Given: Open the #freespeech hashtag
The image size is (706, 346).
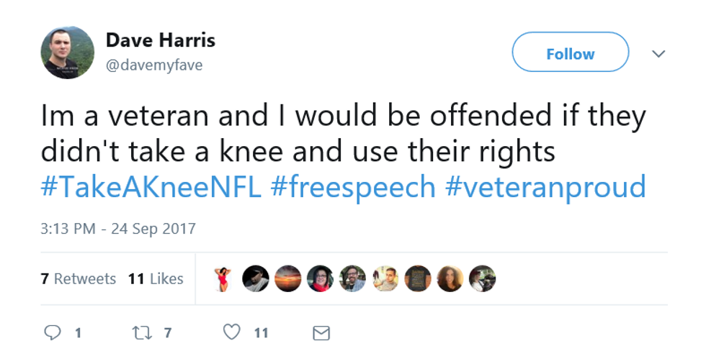Looking at the screenshot, I should pyautogui.click(x=353, y=187).
